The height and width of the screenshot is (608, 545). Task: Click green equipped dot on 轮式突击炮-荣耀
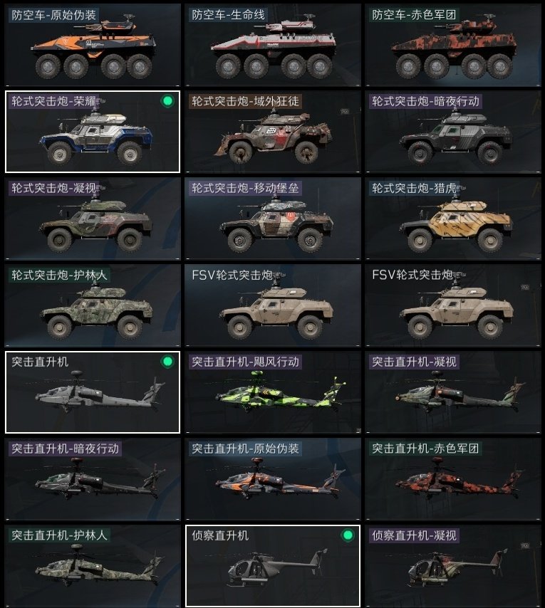tap(167, 101)
